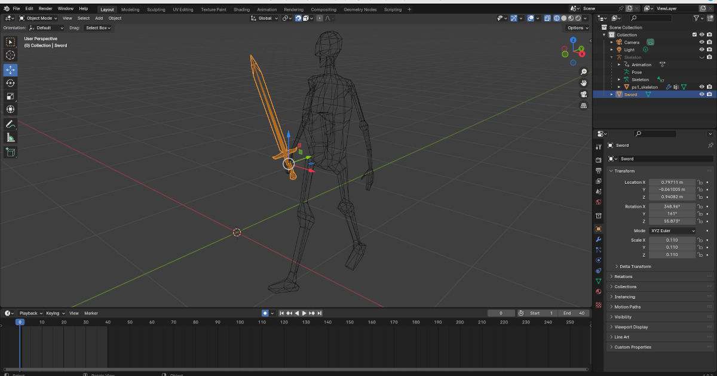Screen dimensions: 717x376
Task: Click the Add Cube tool
Action: pyautogui.click(x=10, y=152)
